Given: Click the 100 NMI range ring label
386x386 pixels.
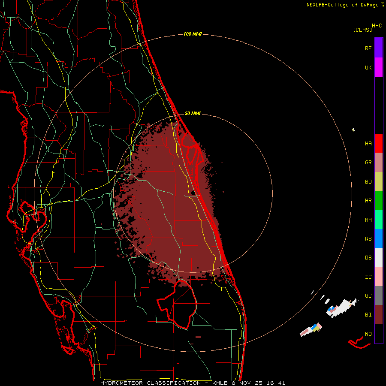Looking at the screenshot, I should click(x=193, y=34).
